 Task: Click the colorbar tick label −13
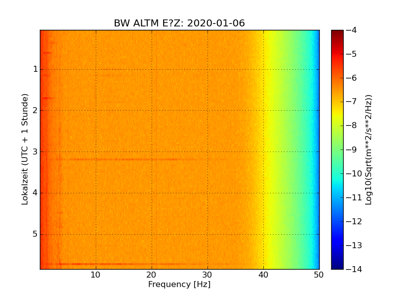click(354, 245)
